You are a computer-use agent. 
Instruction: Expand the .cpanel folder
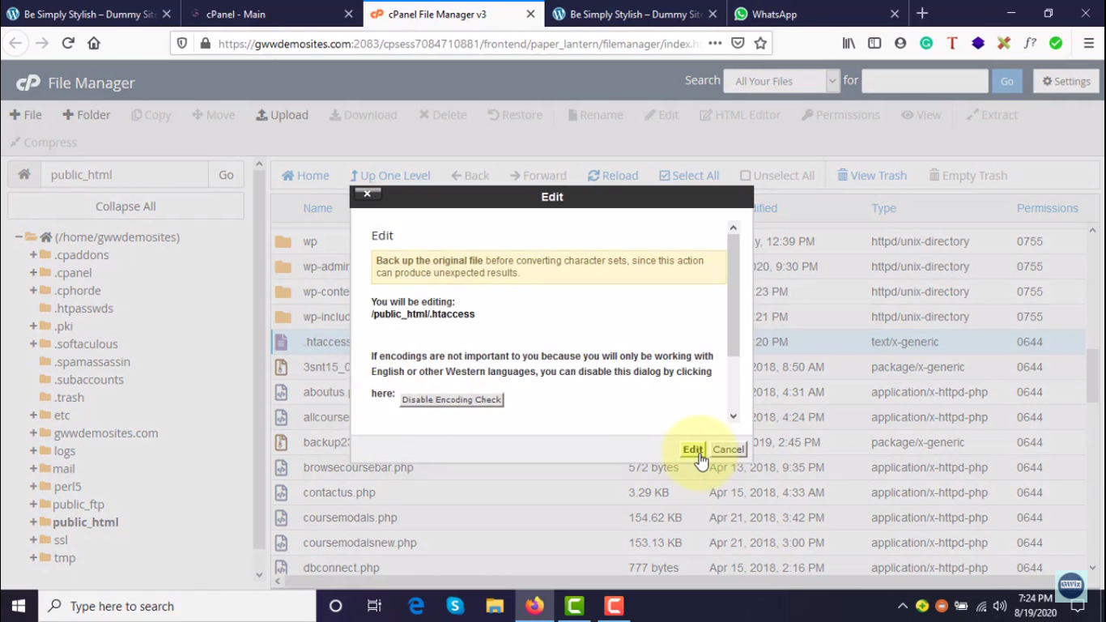(33, 273)
